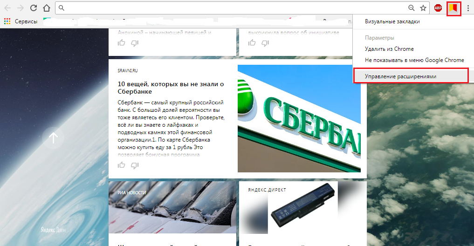Image resolution: width=474 pixels, height=246 pixels.
Task: Click the SRAVNI.RU source label
Action: tap(128, 71)
